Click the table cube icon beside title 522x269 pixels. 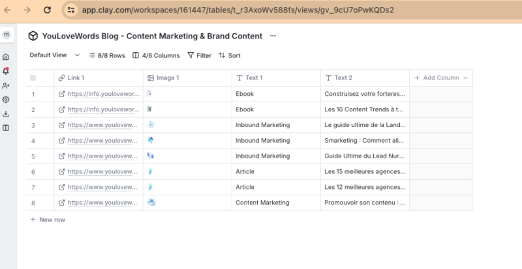point(33,36)
